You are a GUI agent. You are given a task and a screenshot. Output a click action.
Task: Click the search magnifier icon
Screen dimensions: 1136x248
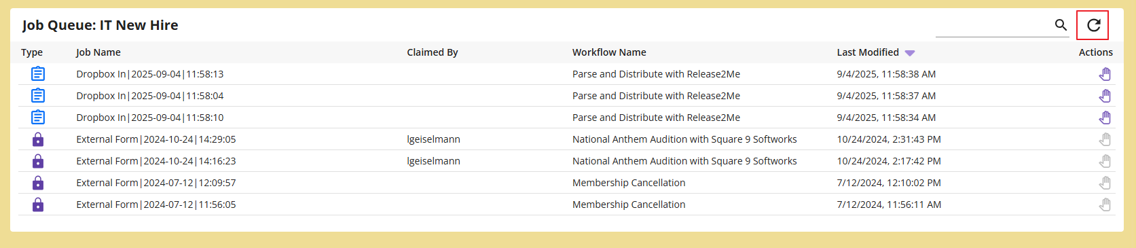point(1061,25)
